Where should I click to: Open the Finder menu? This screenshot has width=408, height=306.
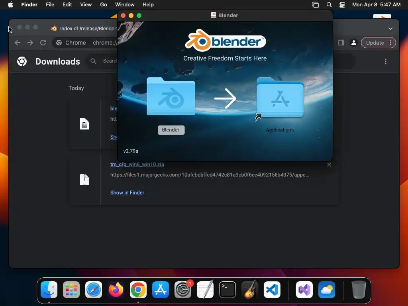click(x=29, y=5)
